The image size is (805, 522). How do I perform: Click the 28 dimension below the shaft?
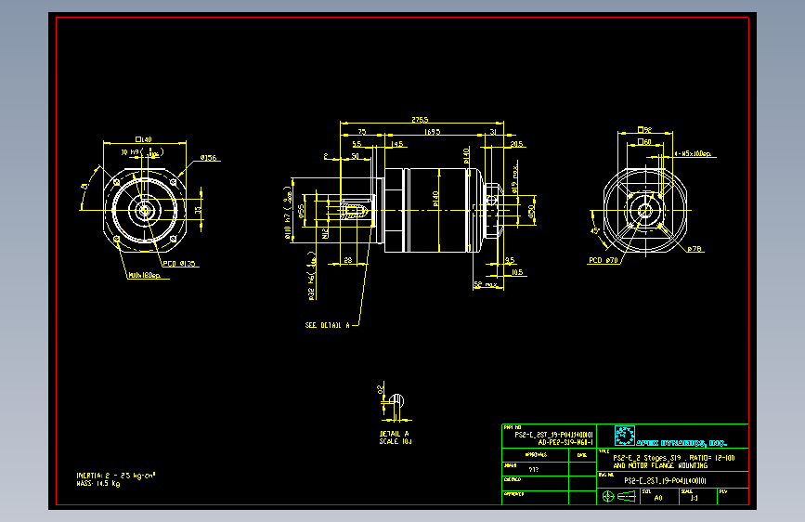click(348, 260)
